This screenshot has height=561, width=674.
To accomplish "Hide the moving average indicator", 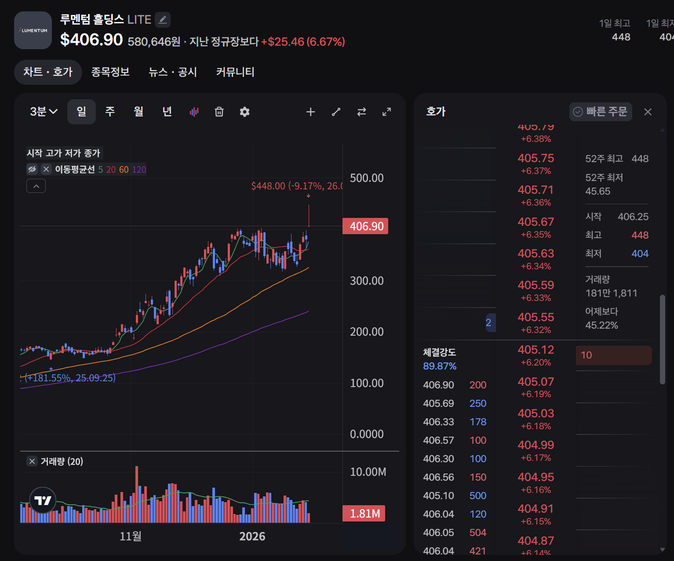I will pos(32,169).
